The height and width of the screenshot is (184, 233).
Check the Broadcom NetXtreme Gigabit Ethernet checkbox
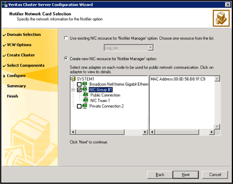point(79,84)
